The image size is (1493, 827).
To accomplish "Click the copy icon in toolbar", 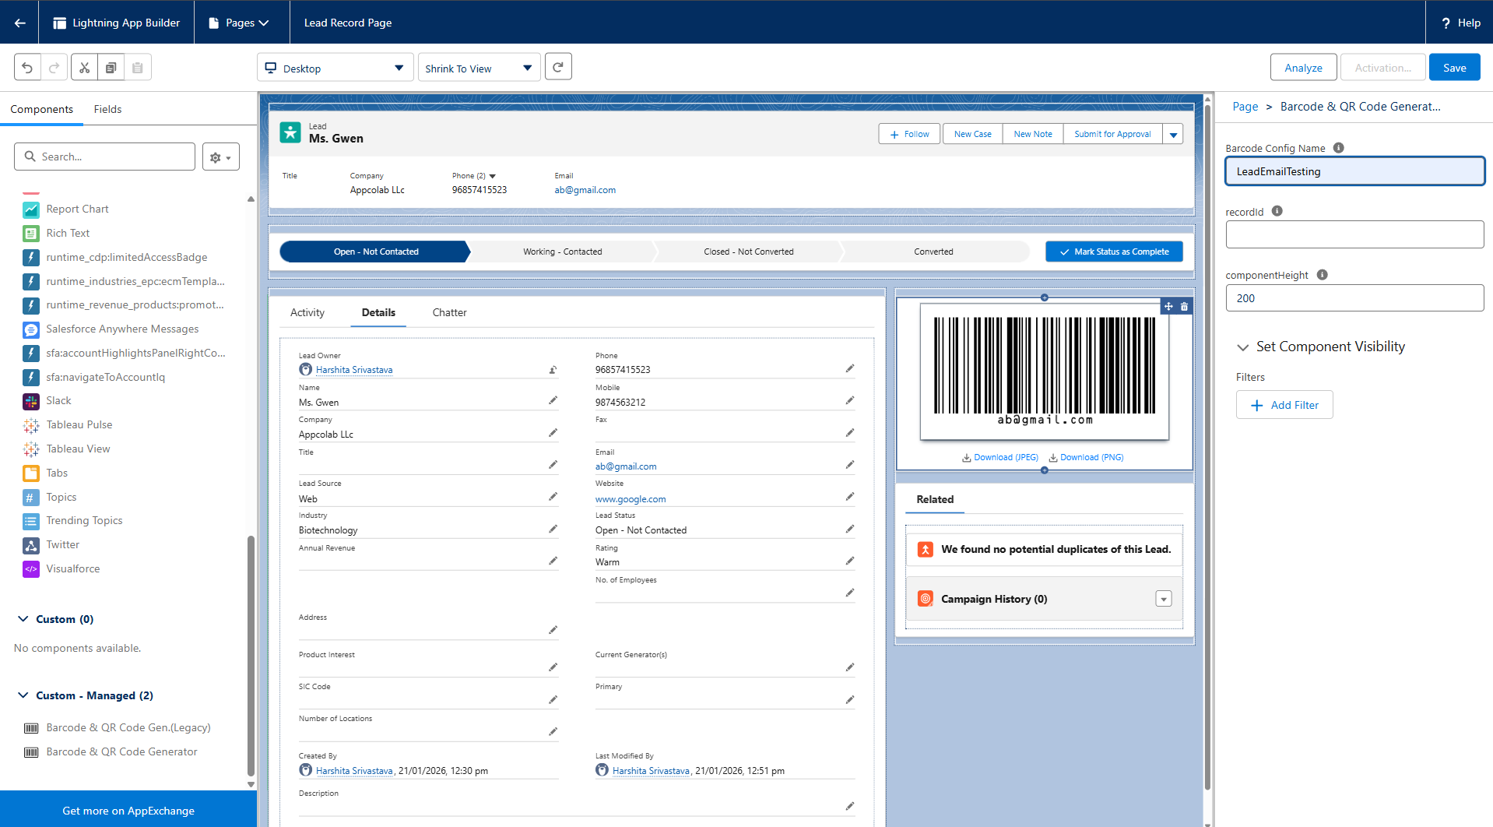I will click(111, 68).
